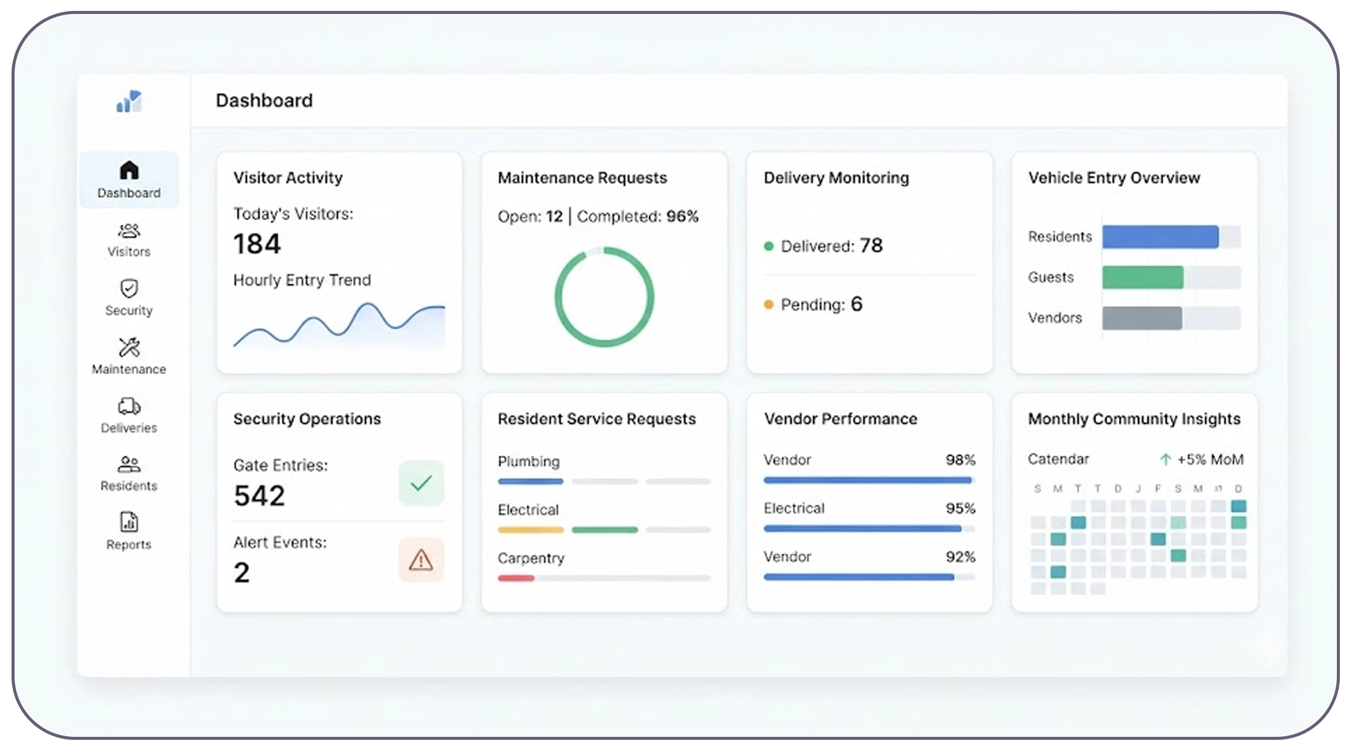Click the app logo in the sidebar

tap(129, 101)
